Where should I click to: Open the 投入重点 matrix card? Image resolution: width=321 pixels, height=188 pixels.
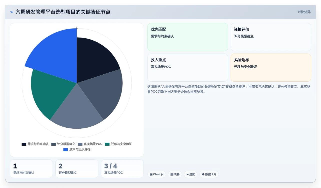tap(188, 68)
